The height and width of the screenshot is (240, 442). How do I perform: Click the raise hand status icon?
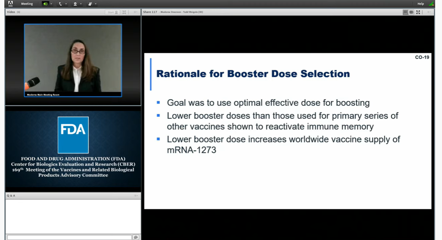click(90, 4)
